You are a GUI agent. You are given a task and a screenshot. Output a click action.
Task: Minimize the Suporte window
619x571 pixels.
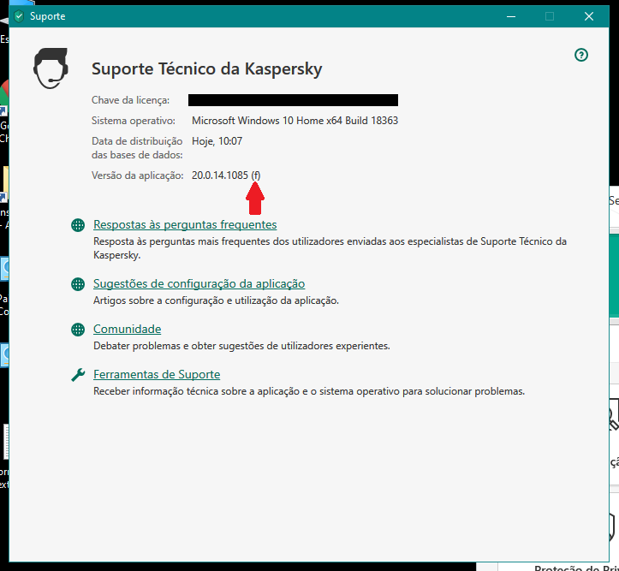click(511, 16)
